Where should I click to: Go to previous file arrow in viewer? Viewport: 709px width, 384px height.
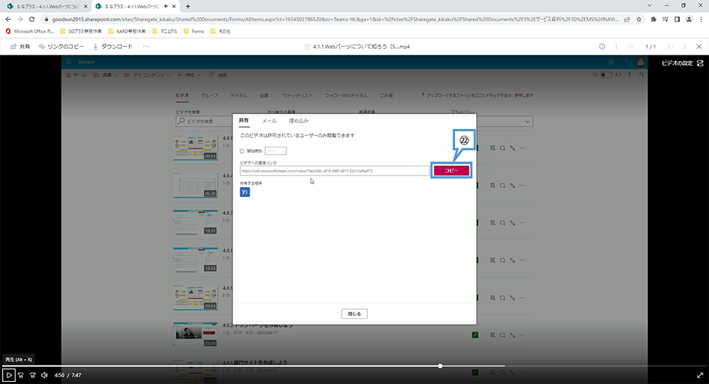[631, 47]
